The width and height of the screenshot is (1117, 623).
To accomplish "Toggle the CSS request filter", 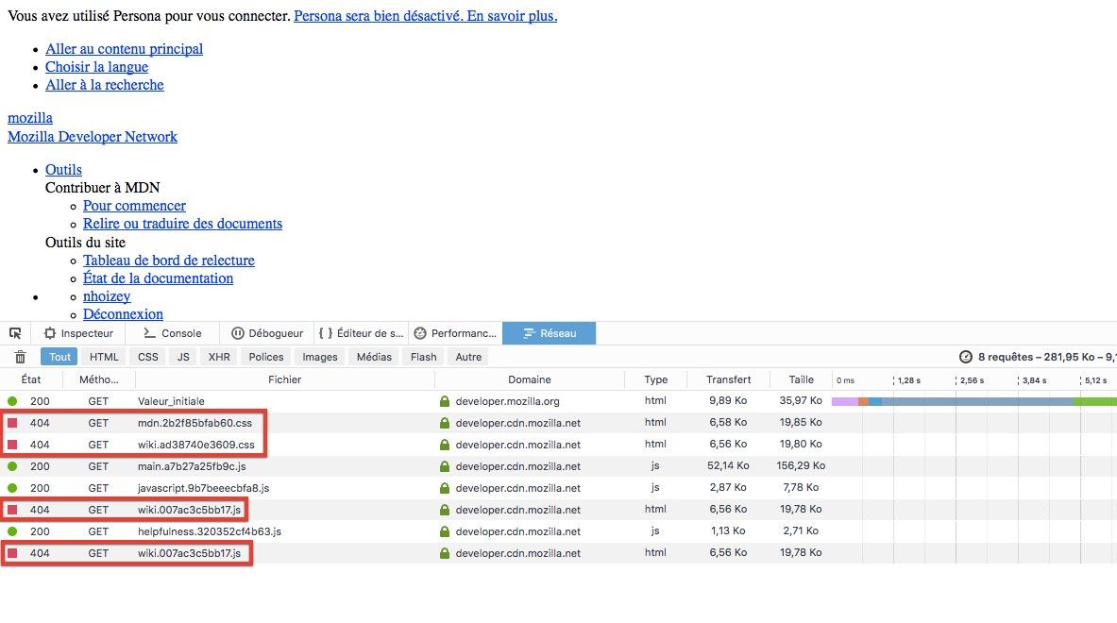I will pos(148,357).
